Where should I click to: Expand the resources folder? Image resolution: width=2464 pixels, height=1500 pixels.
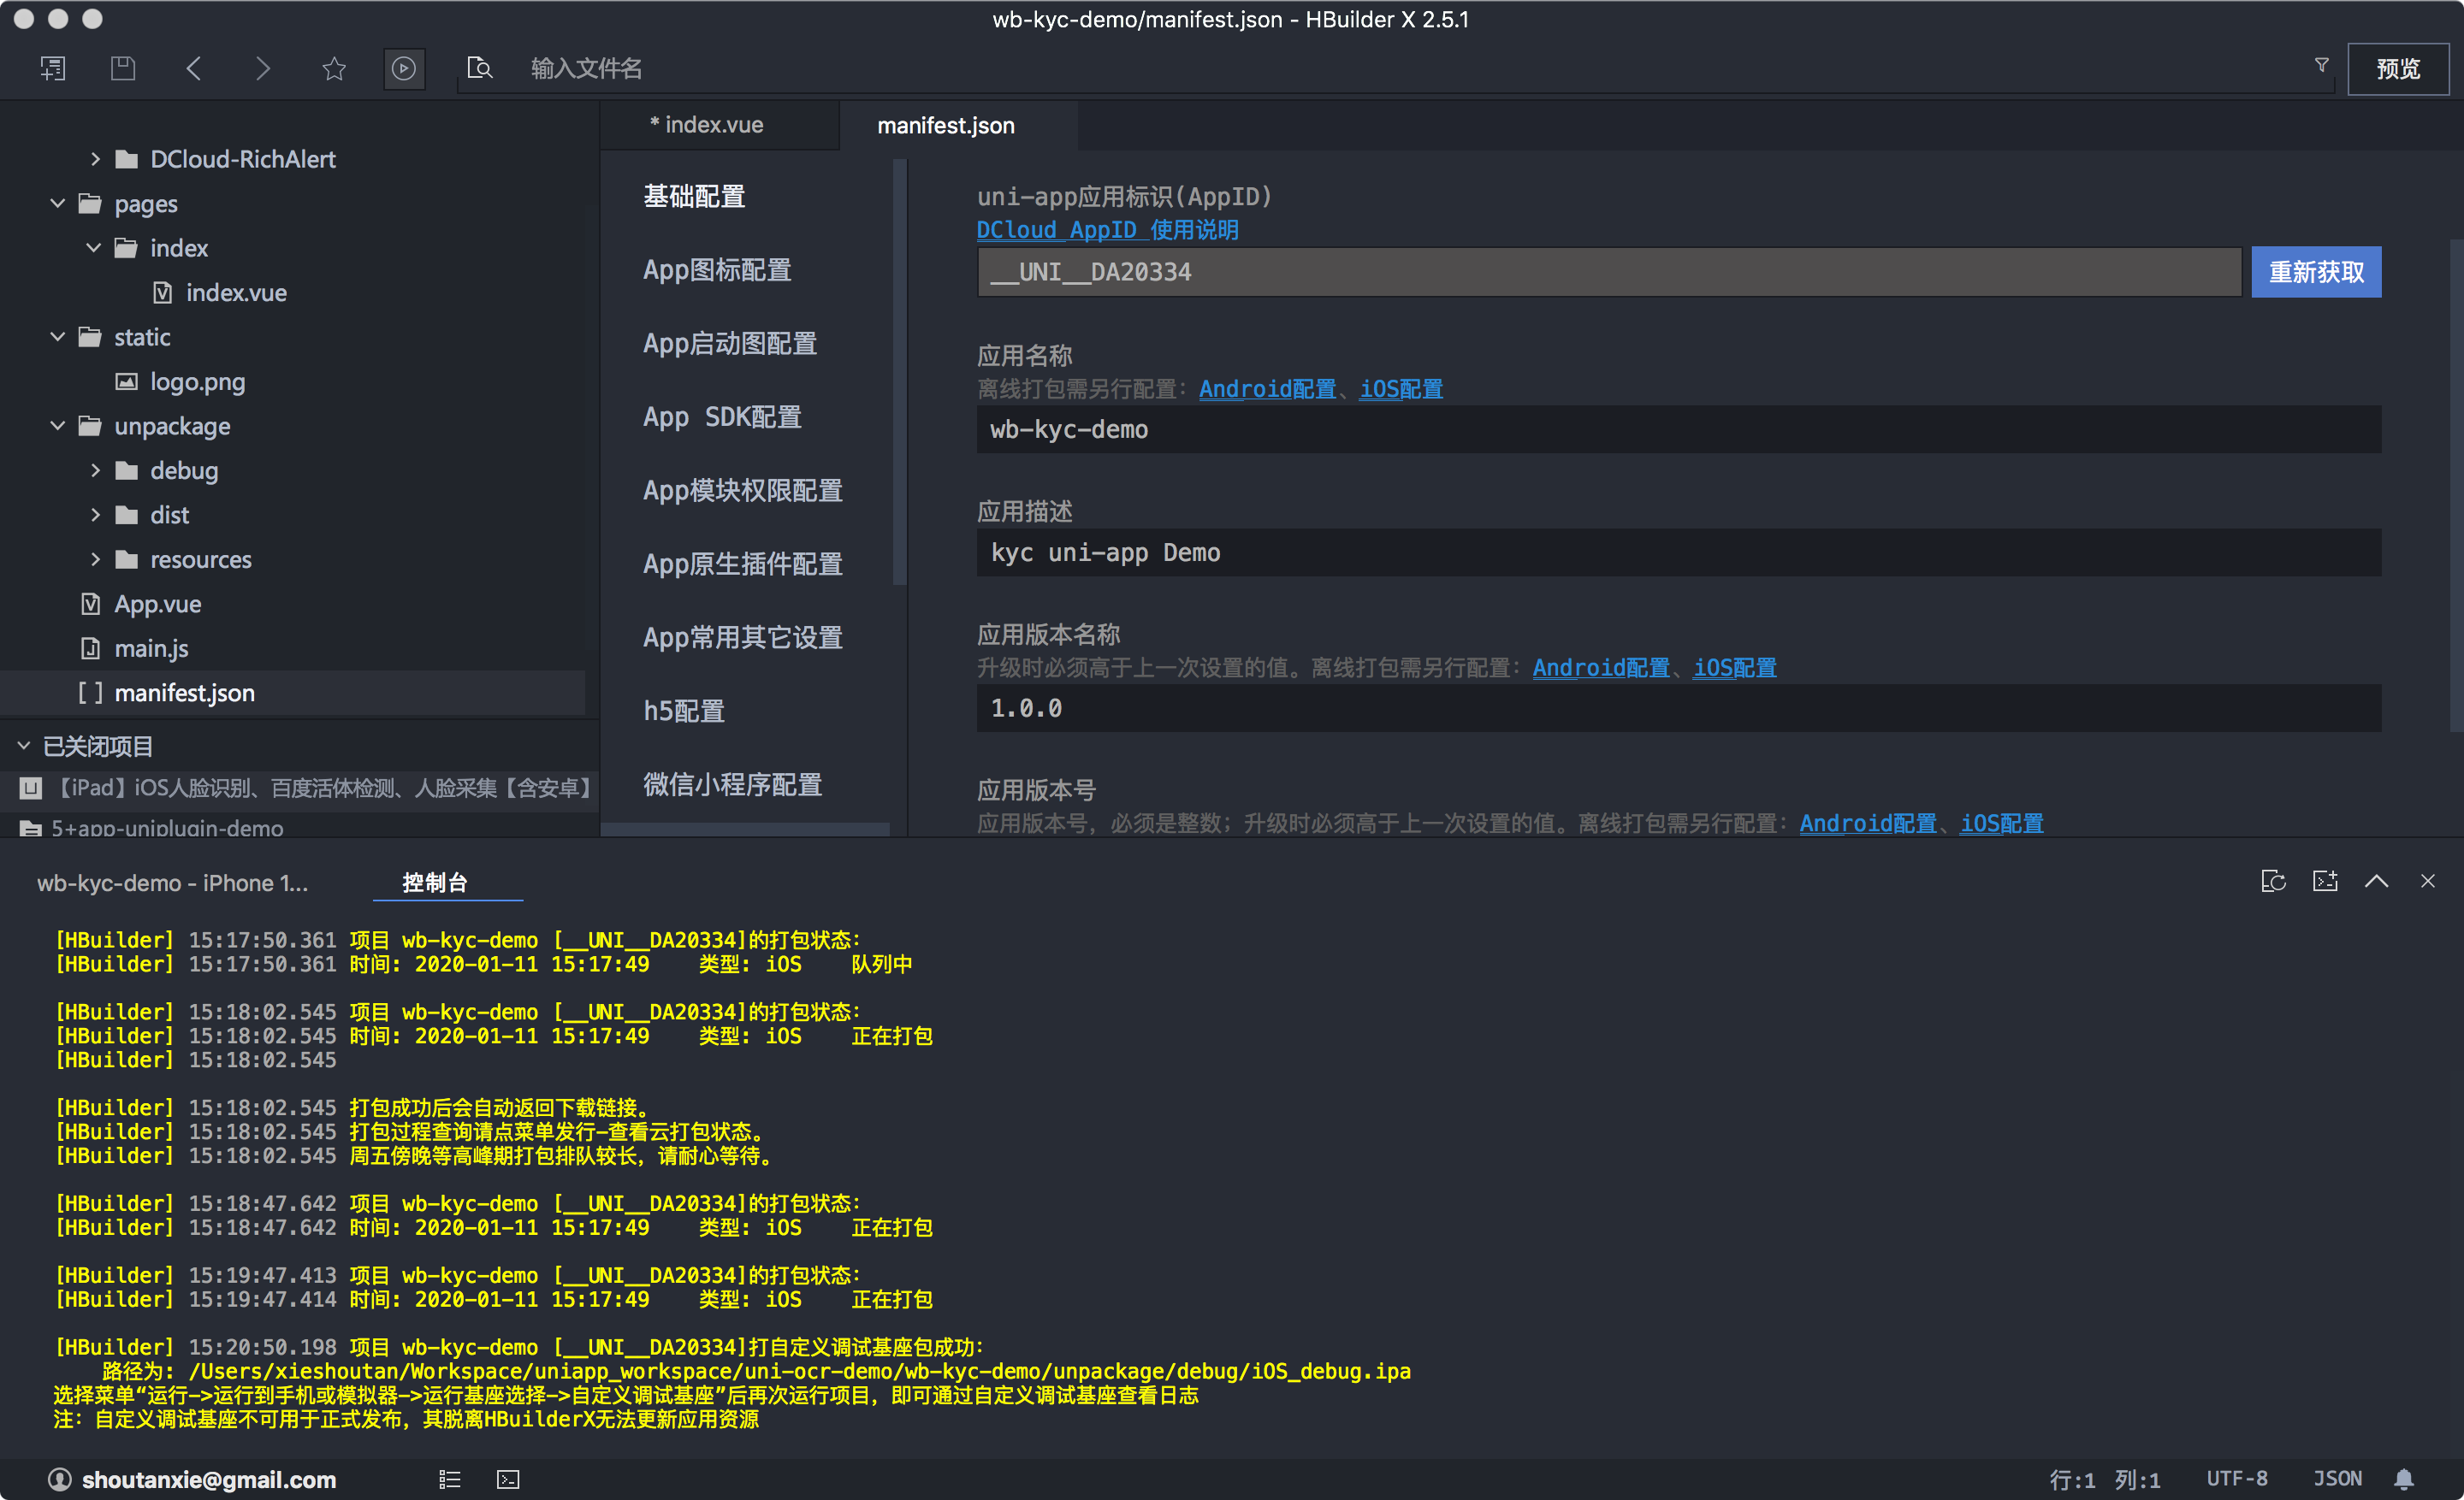click(x=95, y=558)
